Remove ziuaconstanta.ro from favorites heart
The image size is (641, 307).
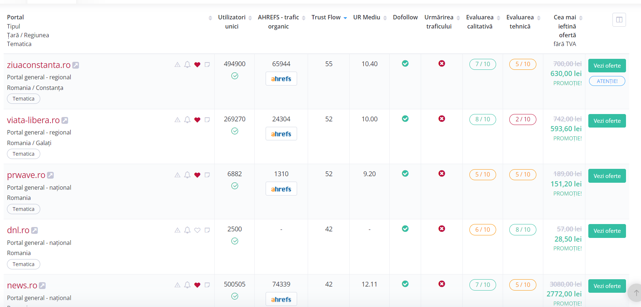197,65
